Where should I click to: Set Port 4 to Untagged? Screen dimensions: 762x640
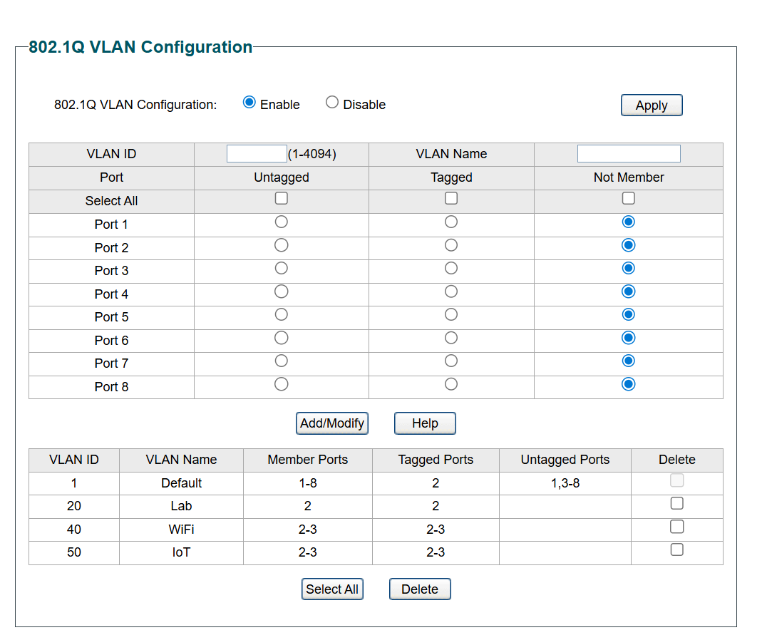pyautogui.click(x=282, y=291)
